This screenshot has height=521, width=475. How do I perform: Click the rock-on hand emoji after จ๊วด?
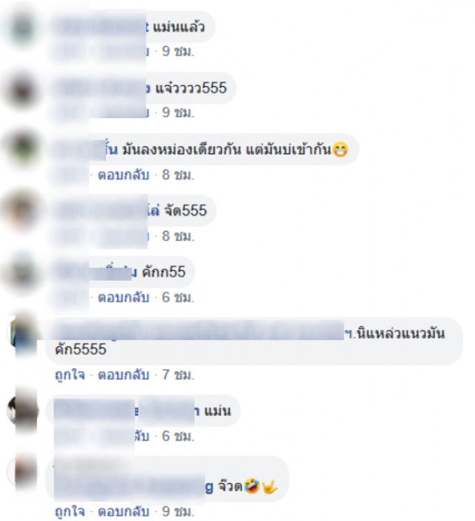(269, 487)
